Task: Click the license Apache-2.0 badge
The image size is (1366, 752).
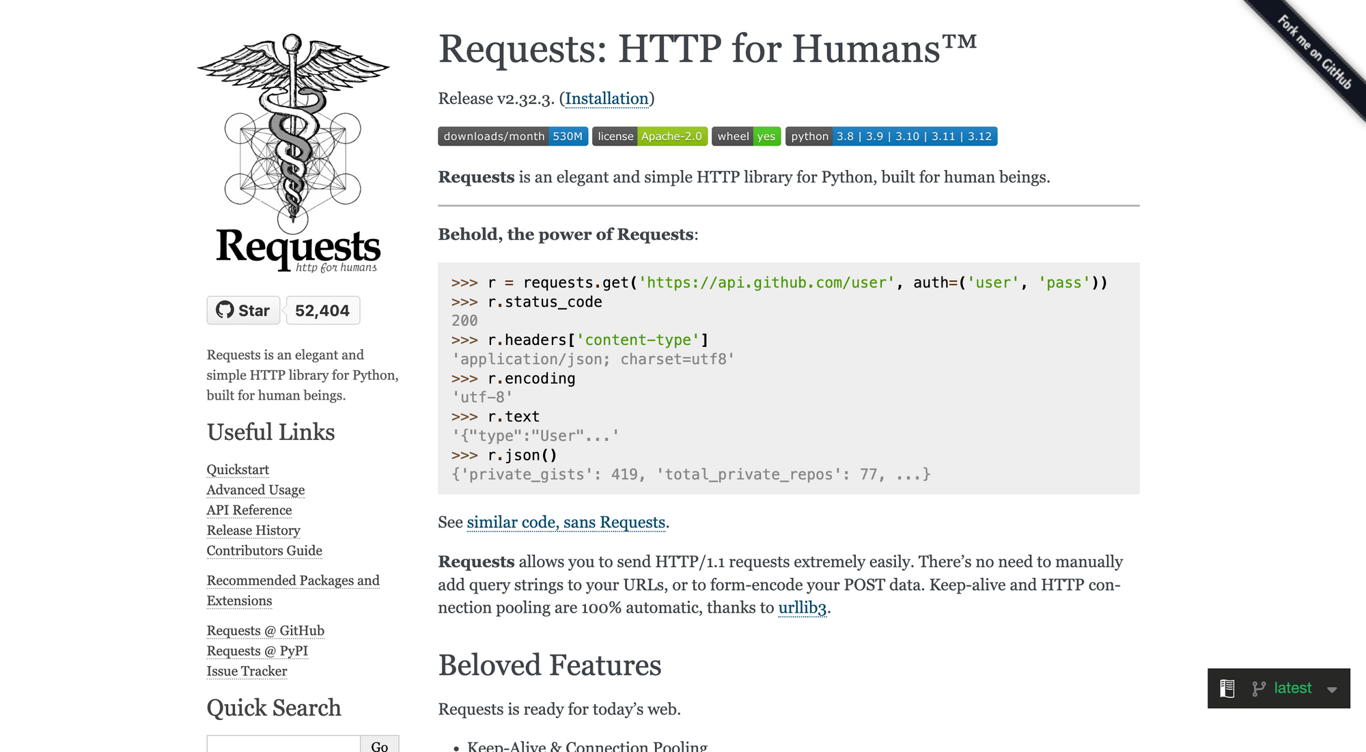Action: coord(650,137)
